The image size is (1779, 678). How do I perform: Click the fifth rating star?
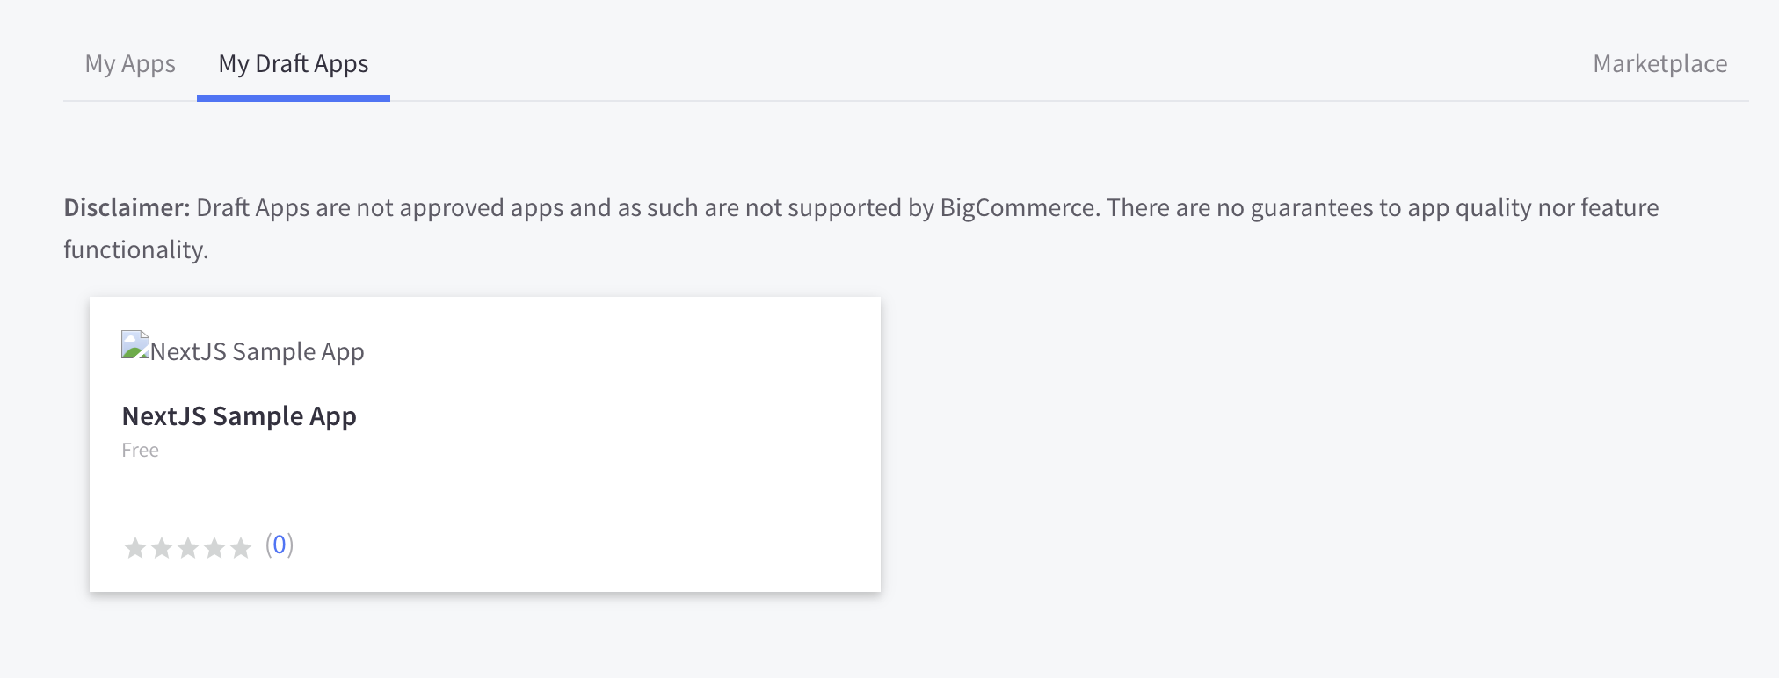tap(241, 548)
